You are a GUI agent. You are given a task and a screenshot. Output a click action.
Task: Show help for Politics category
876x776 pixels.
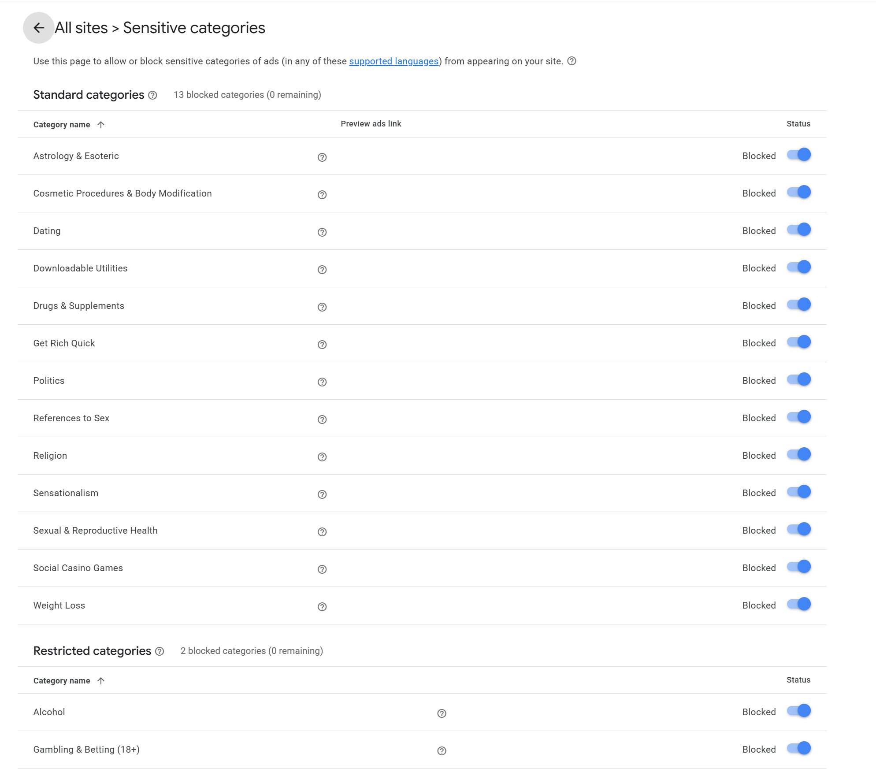pyautogui.click(x=322, y=382)
